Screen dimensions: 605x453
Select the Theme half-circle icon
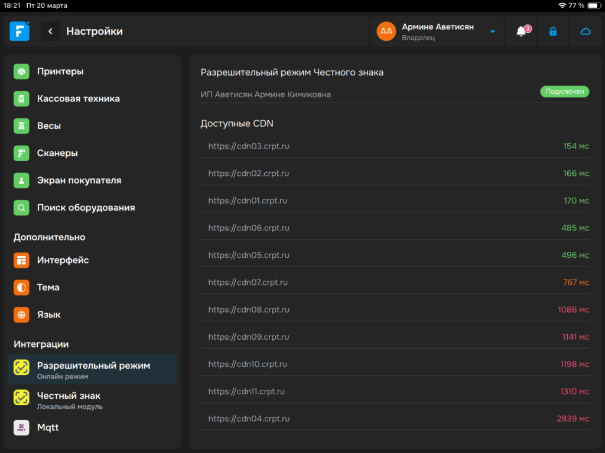tap(21, 287)
